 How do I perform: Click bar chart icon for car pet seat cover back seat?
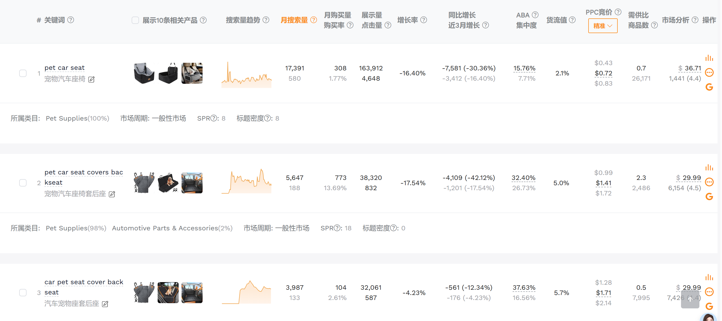click(x=709, y=277)
